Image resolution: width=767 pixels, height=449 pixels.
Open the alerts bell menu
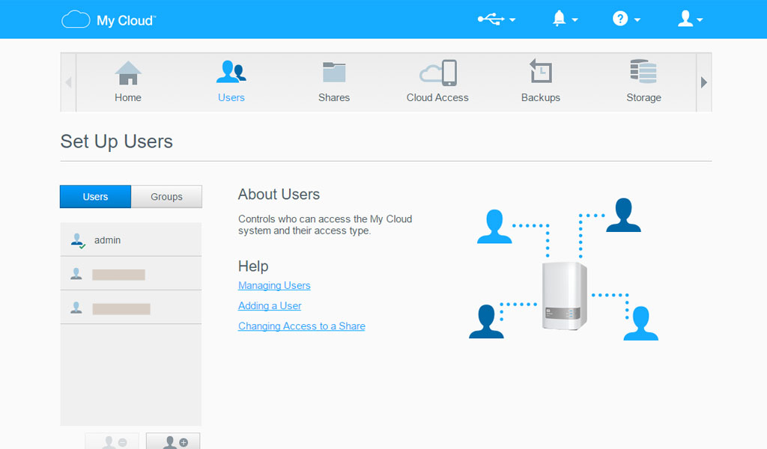coord(565,19)
